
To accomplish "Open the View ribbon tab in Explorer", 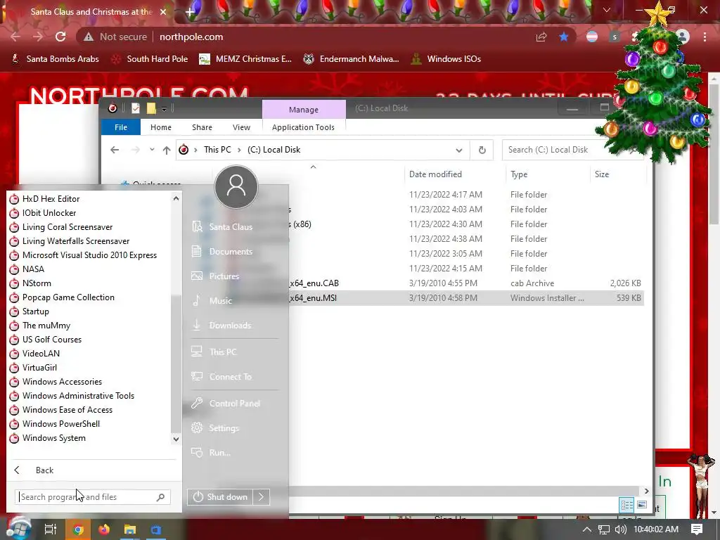I will pyautogui.click(x=241, y=127).
